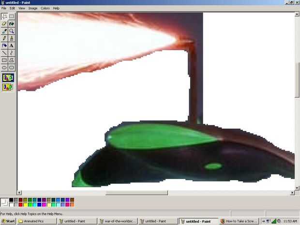The height and width of the screenshot is (225, 300).
Task: Pick black from the color palette
Action: coord(11,200)
